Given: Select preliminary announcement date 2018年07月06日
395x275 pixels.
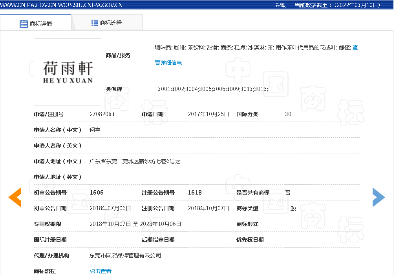Looking at the screenshot, I should click(x=110, y=208).
